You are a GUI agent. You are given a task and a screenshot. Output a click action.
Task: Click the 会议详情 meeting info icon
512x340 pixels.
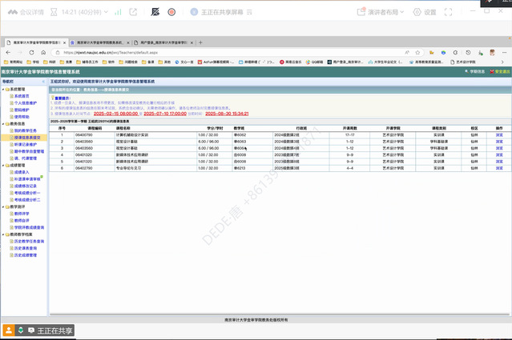pyautogui.click(x=10, y=12)
